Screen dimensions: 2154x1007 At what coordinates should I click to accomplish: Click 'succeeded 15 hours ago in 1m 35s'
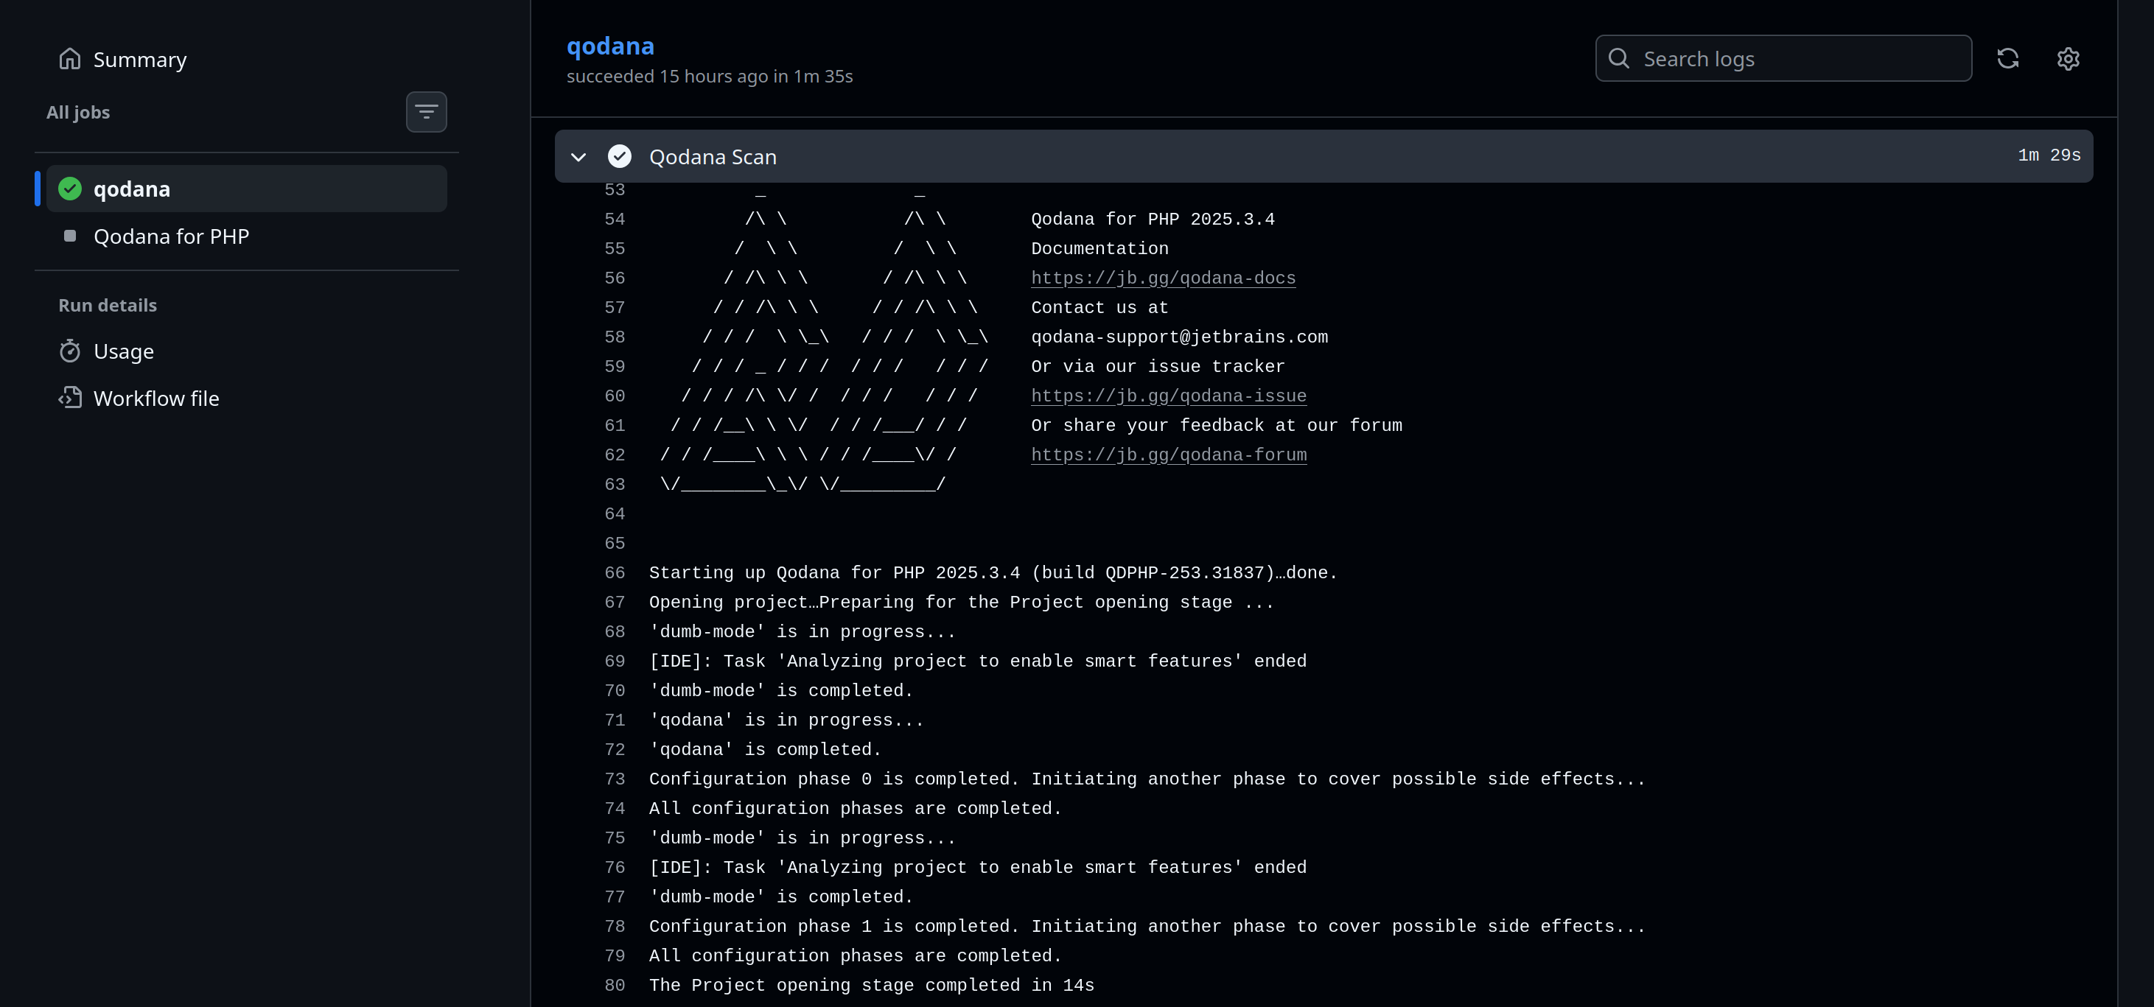point(710,76)
